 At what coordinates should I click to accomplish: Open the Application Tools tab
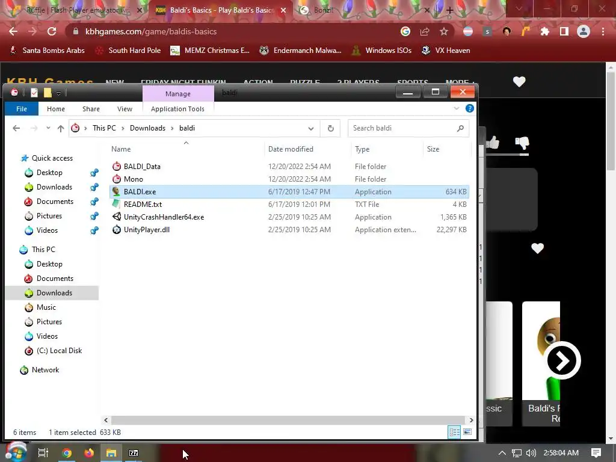point(177,109)
